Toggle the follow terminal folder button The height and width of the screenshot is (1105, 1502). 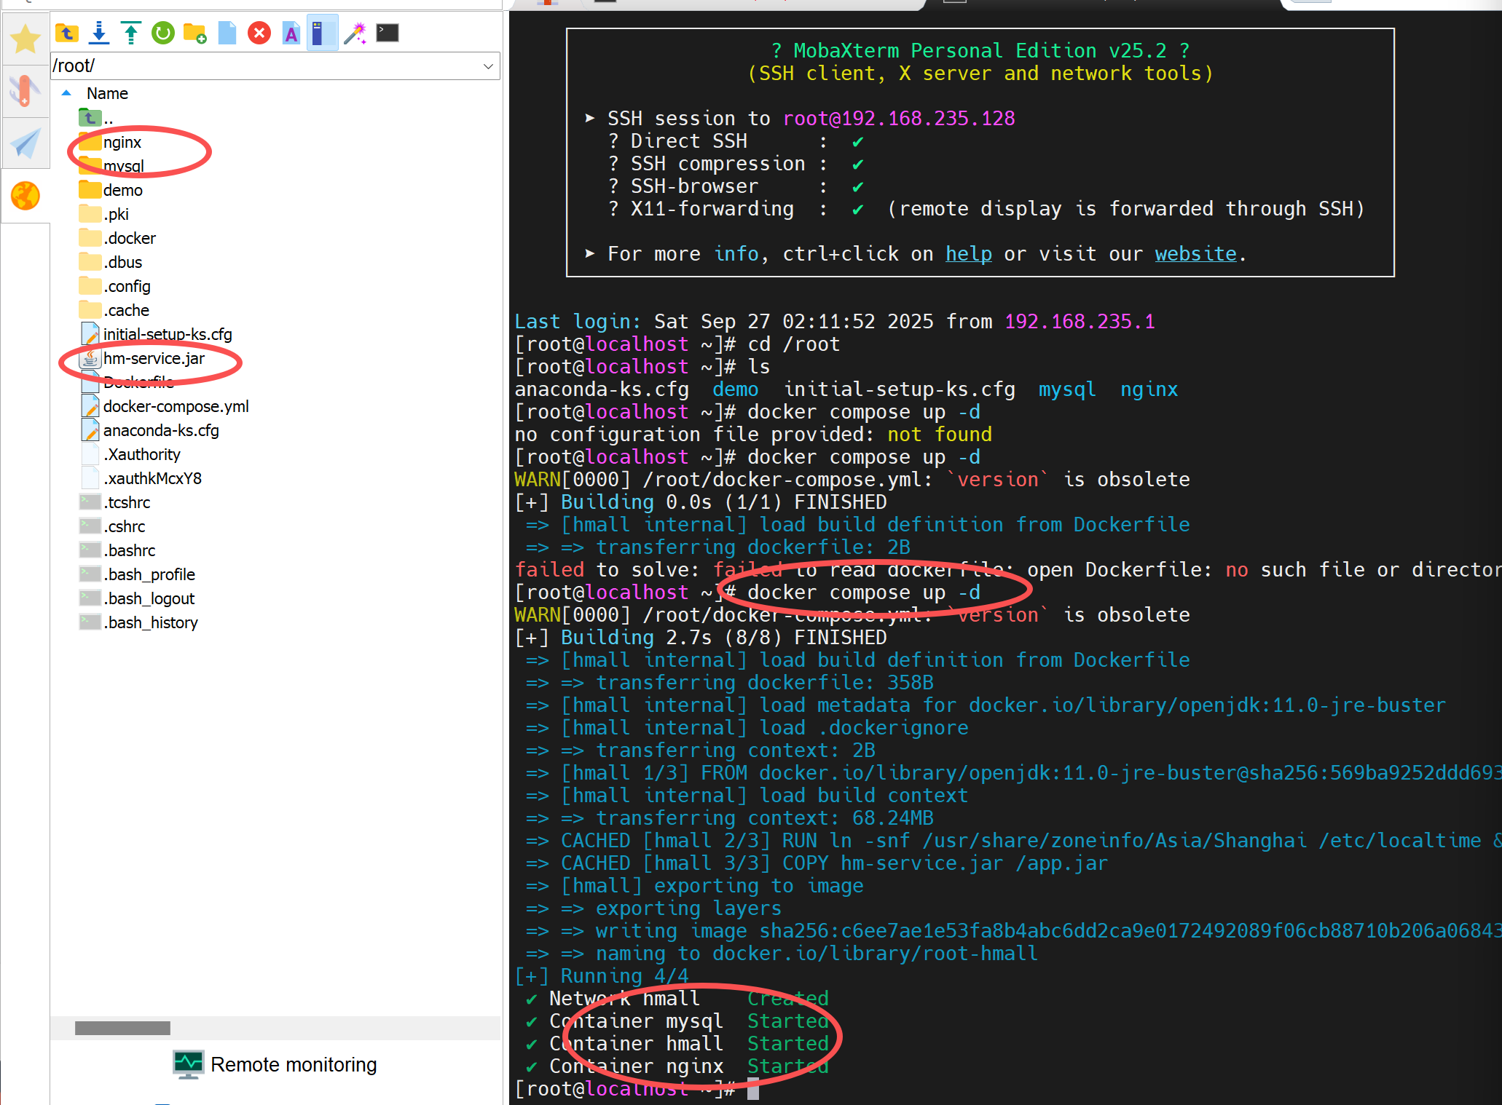tap(322, 33)
